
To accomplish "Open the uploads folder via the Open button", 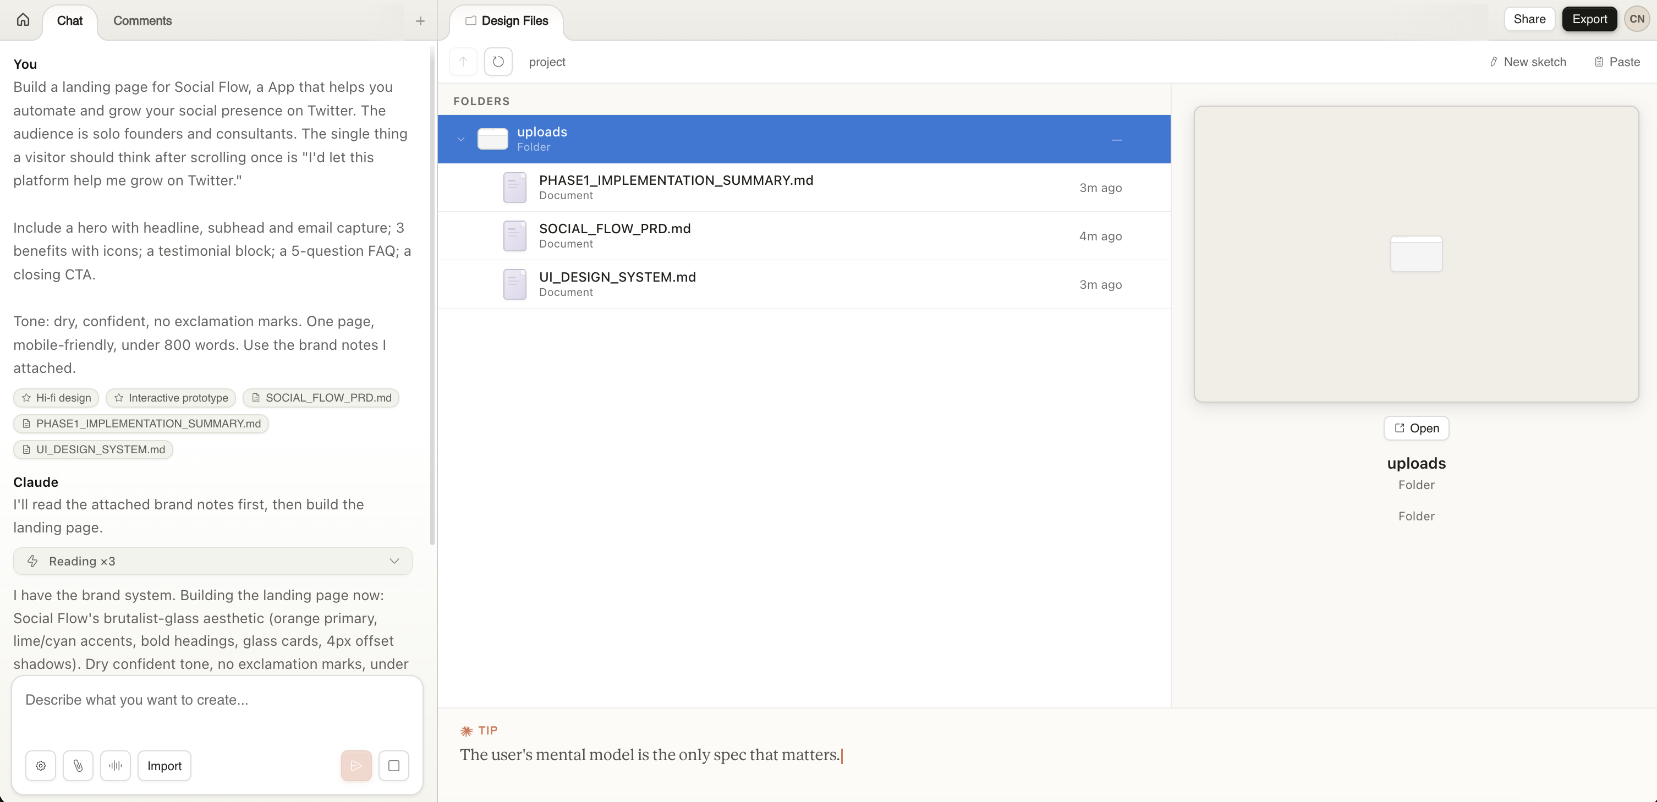I will [1416, 428].
